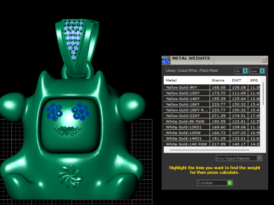
Task: Select the White Gold:10KW row
Action: coord(212,133)
